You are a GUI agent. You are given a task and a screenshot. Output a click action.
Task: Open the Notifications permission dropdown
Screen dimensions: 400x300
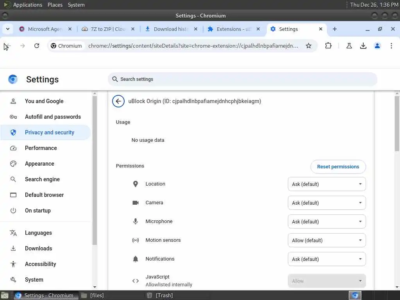tap(327, 259)
